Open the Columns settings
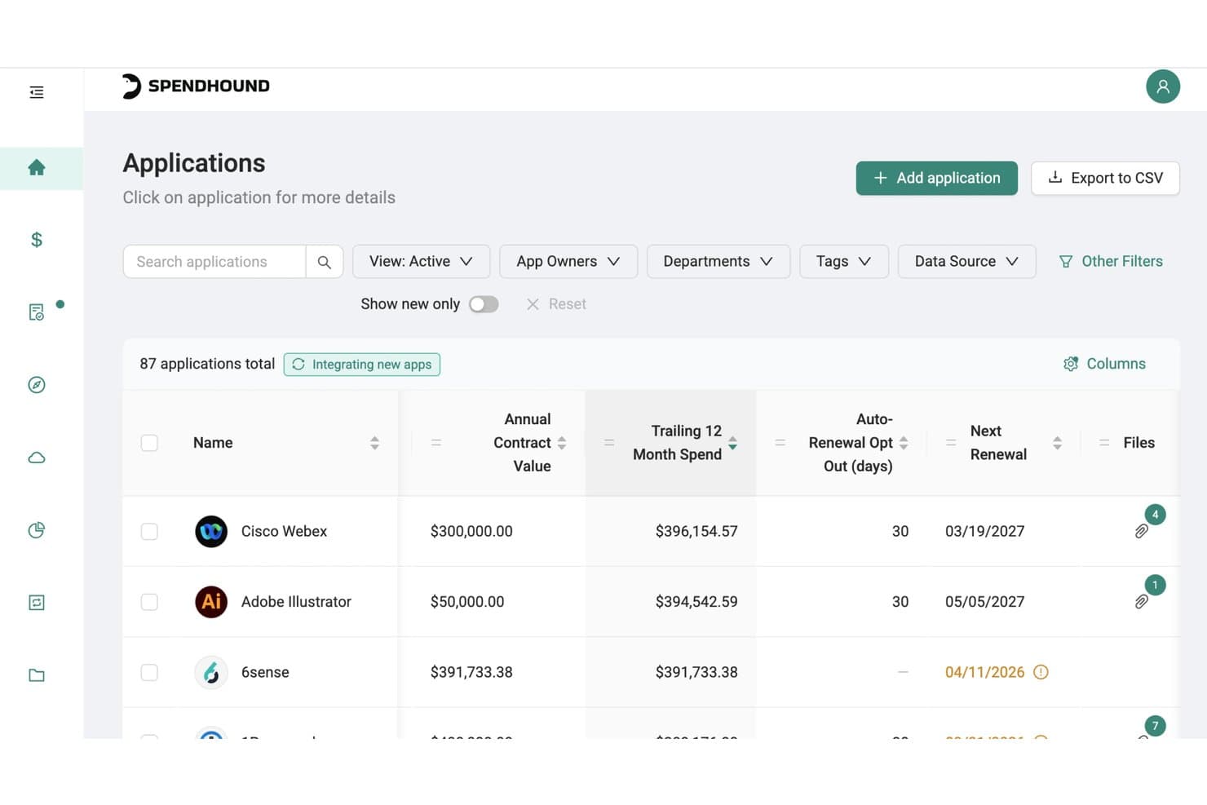This screenshot has width=1207, height=805. click(x=1104, y=364)
